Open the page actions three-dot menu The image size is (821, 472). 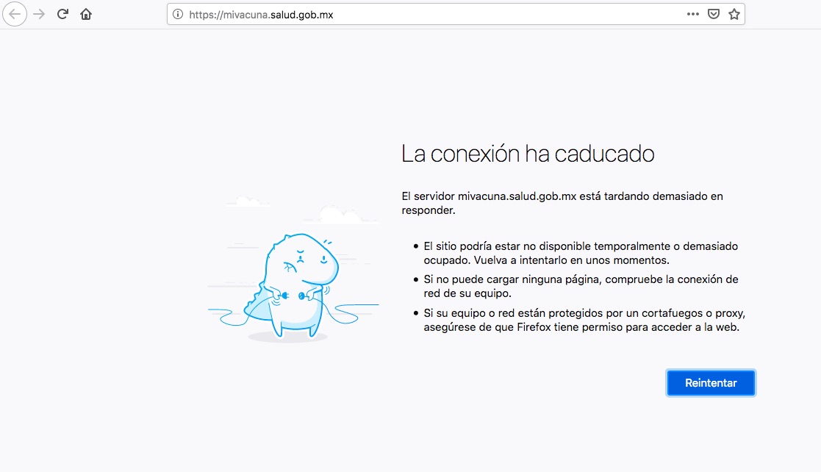[x=692, y=14]
